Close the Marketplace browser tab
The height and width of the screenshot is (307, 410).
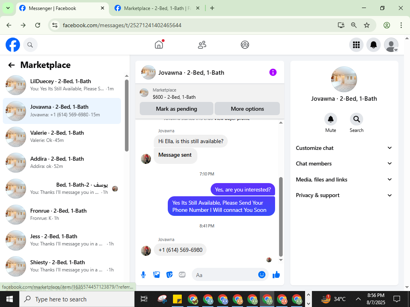(x=198, y=8)
